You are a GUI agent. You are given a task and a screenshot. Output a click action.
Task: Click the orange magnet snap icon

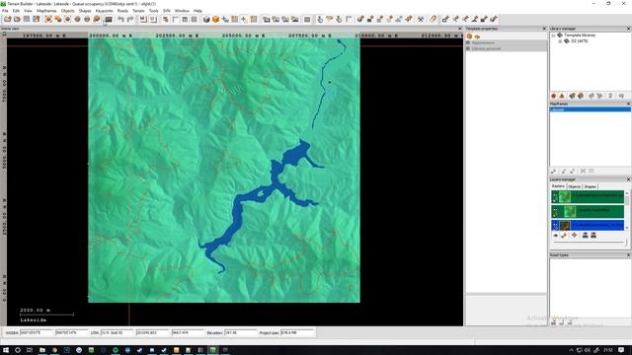(x=434, y=19)
